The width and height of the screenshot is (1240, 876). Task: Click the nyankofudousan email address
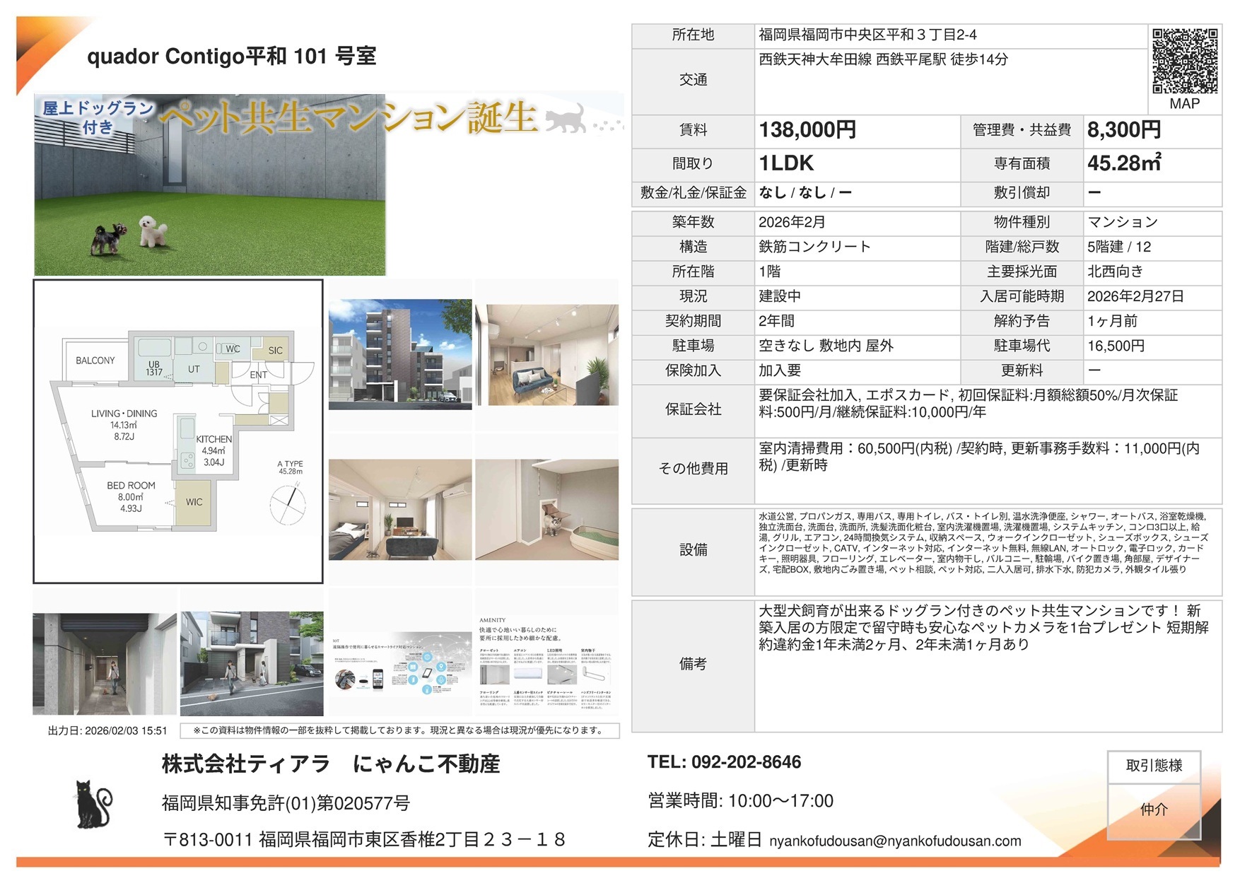click(895, 841)
